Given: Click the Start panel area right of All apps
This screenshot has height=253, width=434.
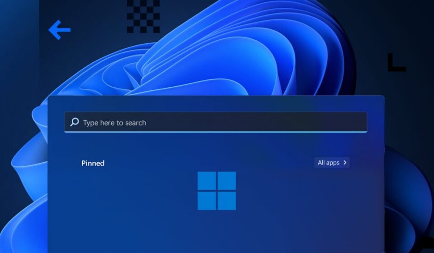Looking at the screenshot, I should (x=366, y=163).
